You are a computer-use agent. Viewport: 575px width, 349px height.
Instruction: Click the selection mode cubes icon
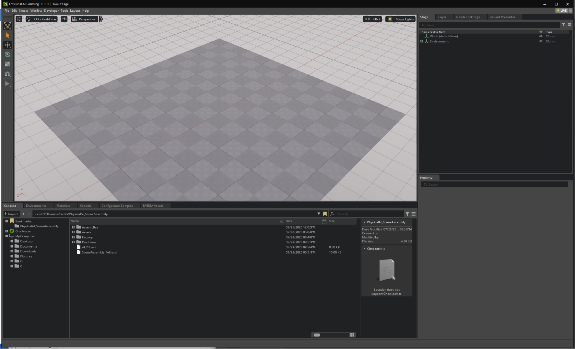pyautogui.click(x=7, y=26)
